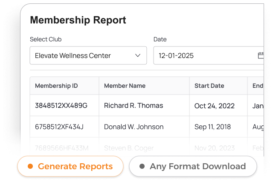Image resolution: width=273 pixels, height=182 pixels.
Task: Sort by Start Date column header
Action: (209, 86)
